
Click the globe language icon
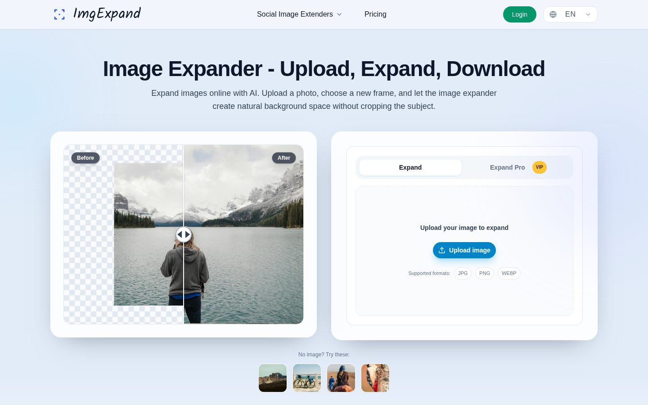(x=553, y=14)
